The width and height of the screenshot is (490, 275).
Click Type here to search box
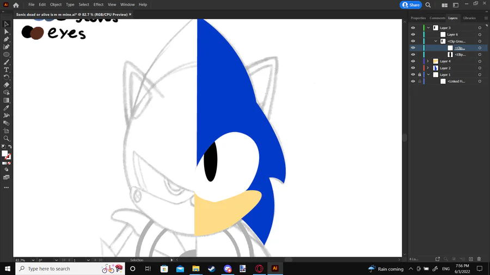[x=70, y=269]
